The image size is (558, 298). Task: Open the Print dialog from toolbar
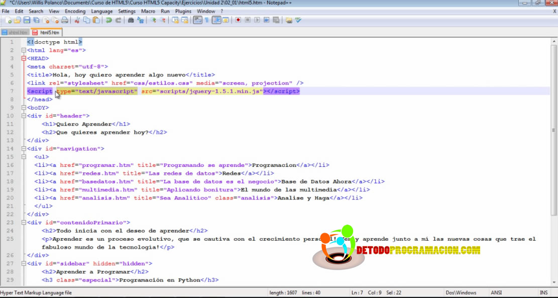tap(65, 21)
